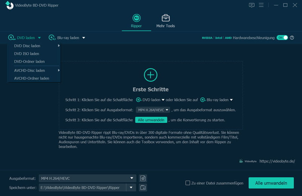
Task: Click the Mehr Tools toolbox icon
Action: tap(165, 18)
